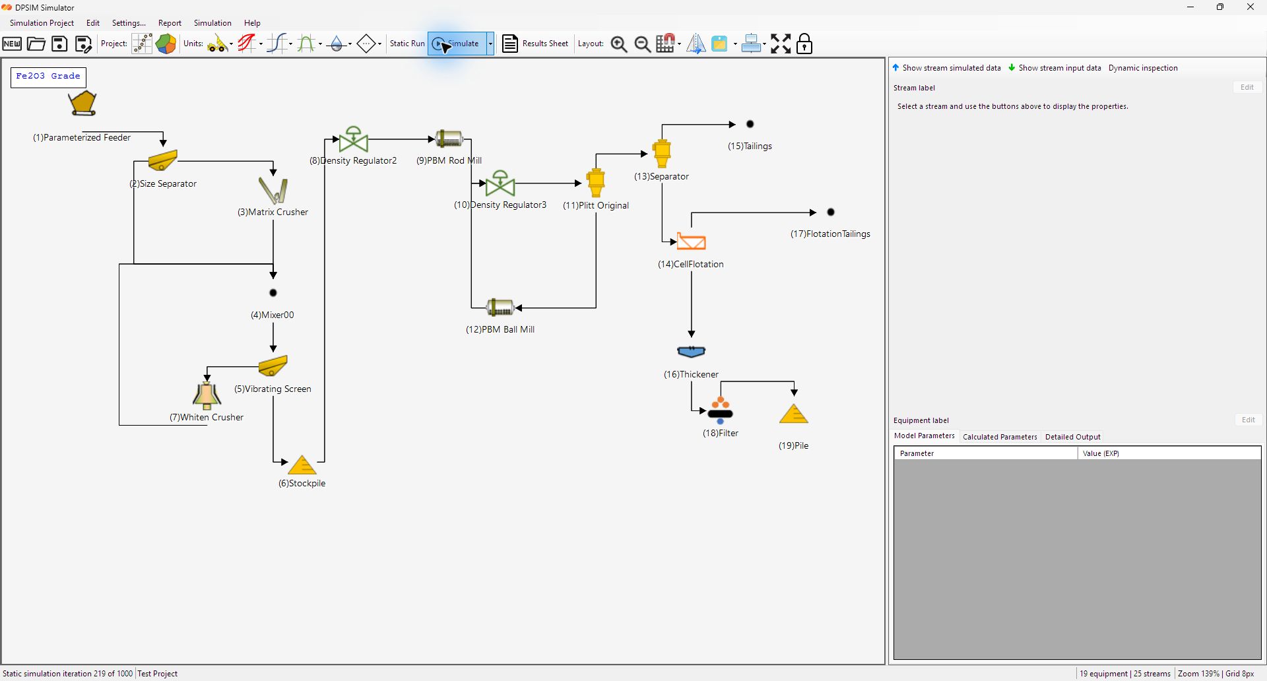Open the Report menu

pos(170,23)
